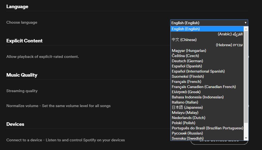Click the language list scrollbar thumb
262x150 pixels.
click(x=246, y=76)
